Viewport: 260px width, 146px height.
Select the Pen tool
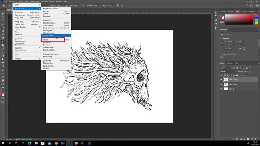[3, 66]
